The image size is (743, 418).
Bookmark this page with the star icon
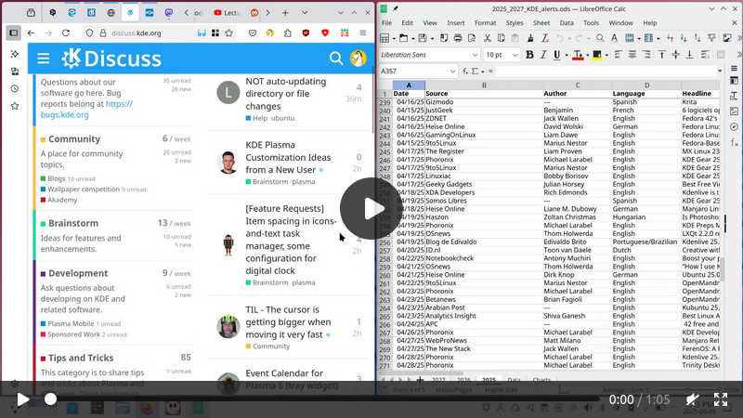click(x=229, y=33)
